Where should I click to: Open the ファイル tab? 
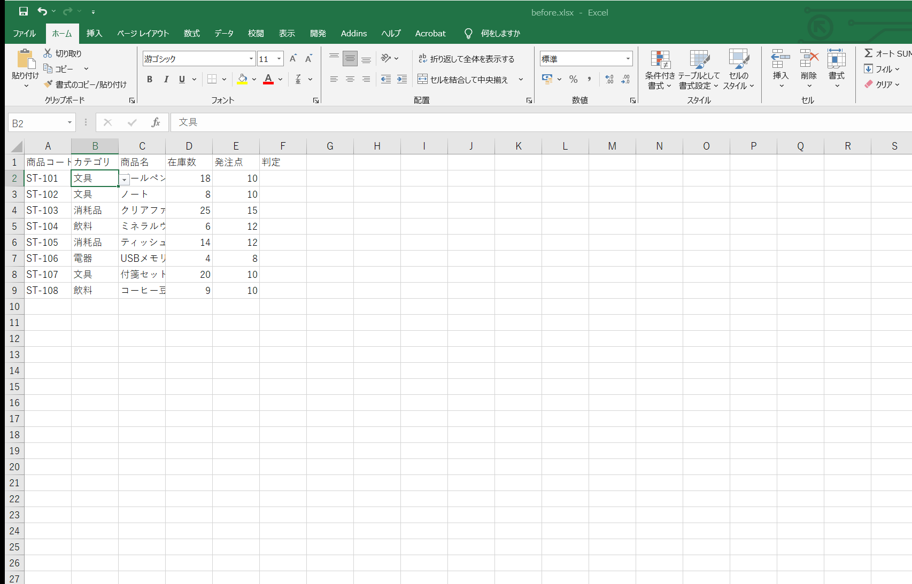tap(24, 33)
